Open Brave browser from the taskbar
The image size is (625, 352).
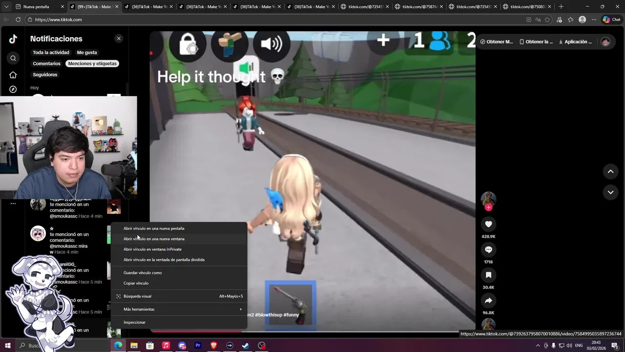[214, 346]
